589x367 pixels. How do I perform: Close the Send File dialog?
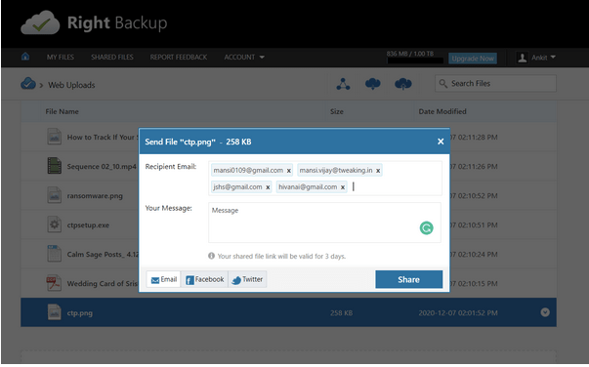[441, 142]
